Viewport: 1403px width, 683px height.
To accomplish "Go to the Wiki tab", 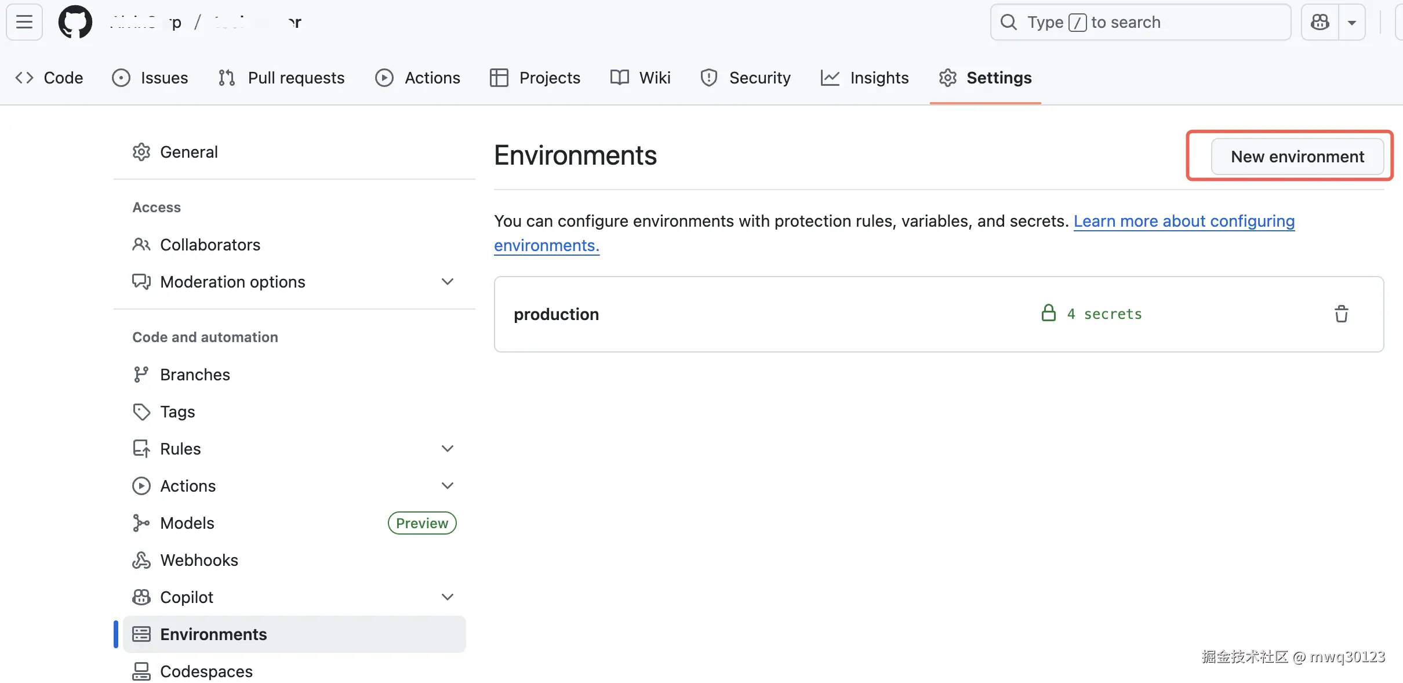I will tap(640, 78).
